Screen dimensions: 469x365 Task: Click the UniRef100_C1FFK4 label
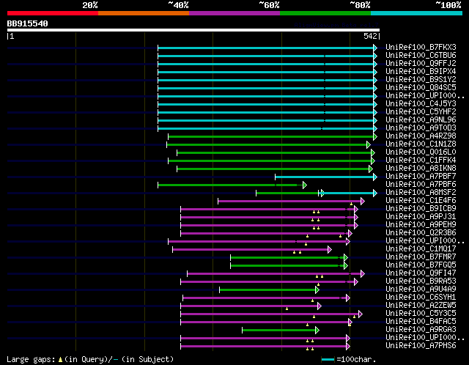[421, 161]
